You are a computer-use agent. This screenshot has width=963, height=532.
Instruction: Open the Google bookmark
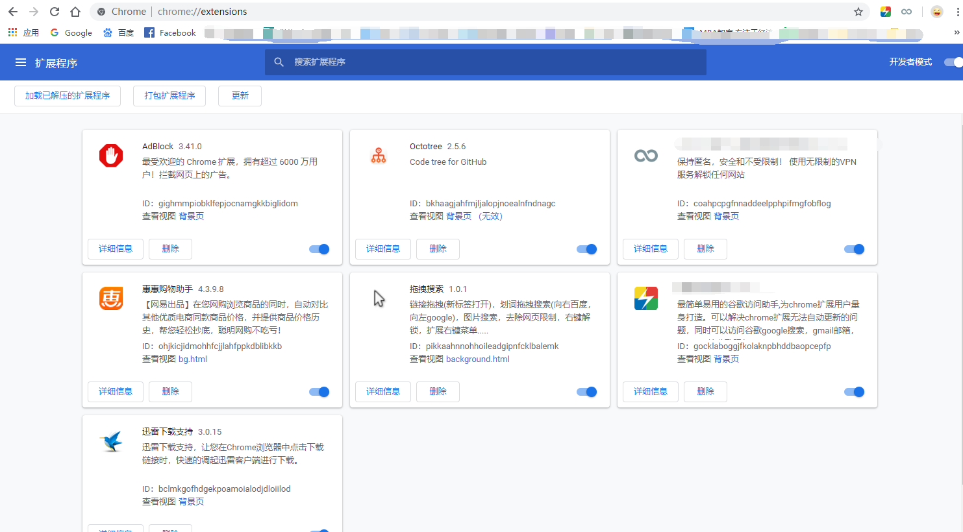(71, 32)
